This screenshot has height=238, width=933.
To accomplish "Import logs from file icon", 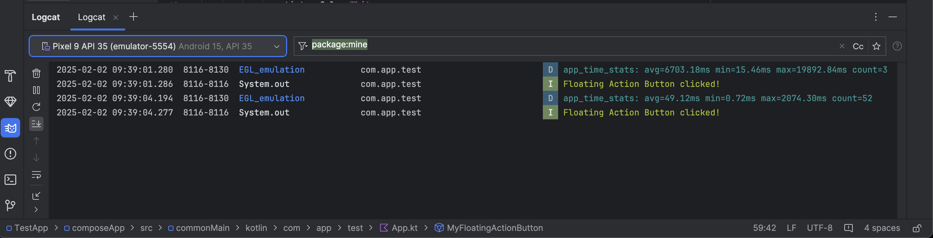I will [36, 196].
